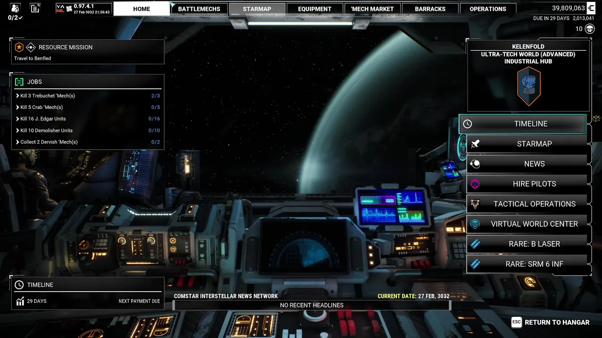602x338 pixels.
Task: Click the ship icon on Starmap button
Action: pos(475,144)
